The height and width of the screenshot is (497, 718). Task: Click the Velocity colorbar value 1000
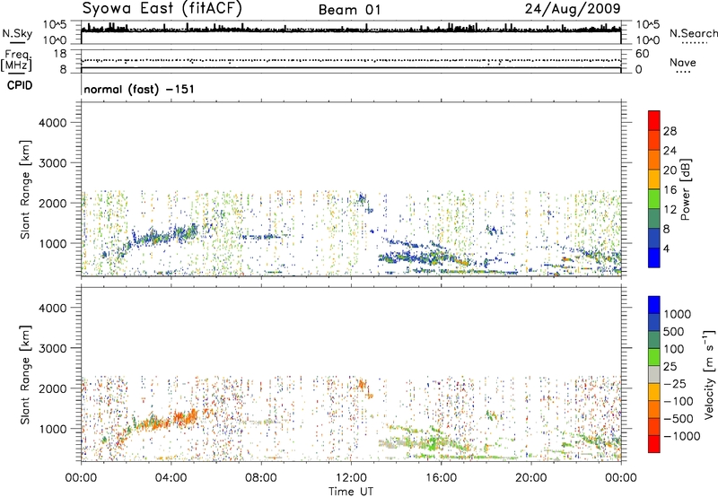point(678,314)
